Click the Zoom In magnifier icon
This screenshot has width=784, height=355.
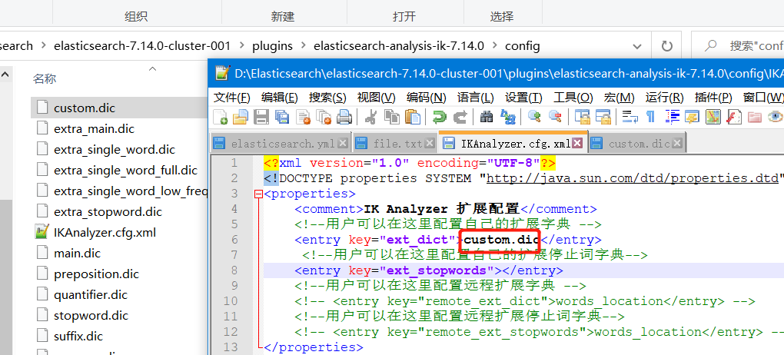tap(534, 117)
